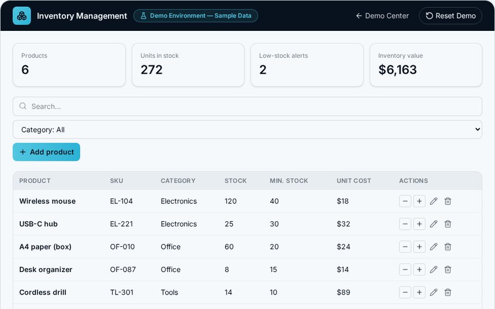Click the A4 paper (box) name
495x309 pixels.
45,247
